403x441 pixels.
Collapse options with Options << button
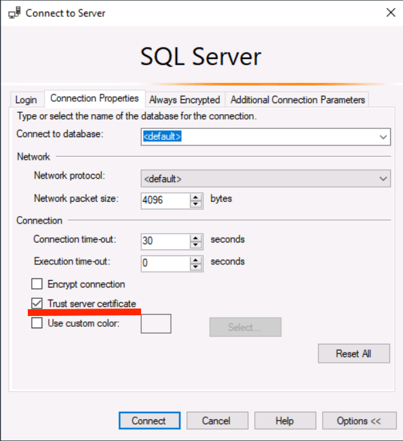359,421
